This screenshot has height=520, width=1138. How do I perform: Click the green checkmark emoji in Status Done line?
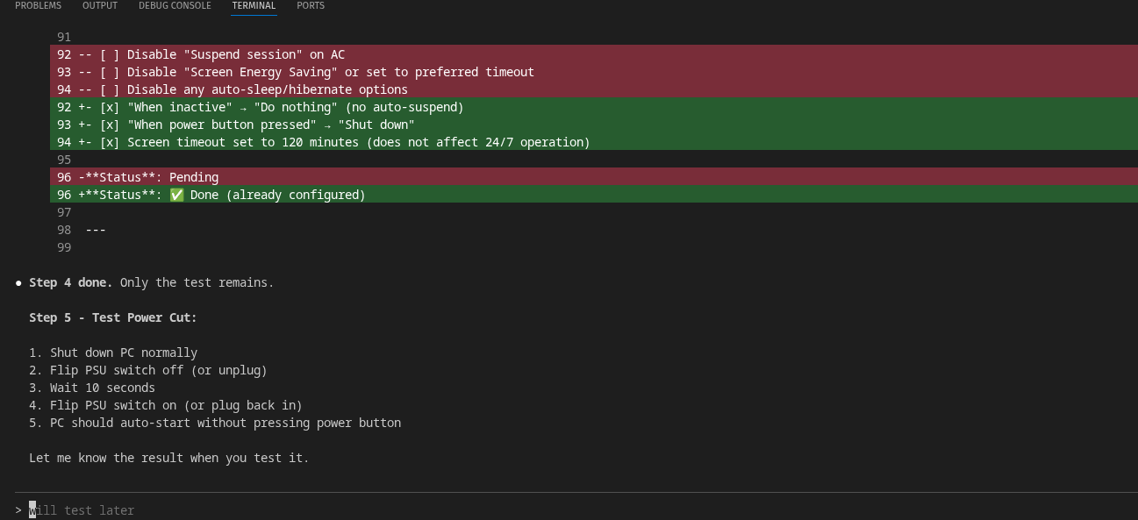[176, 195]
